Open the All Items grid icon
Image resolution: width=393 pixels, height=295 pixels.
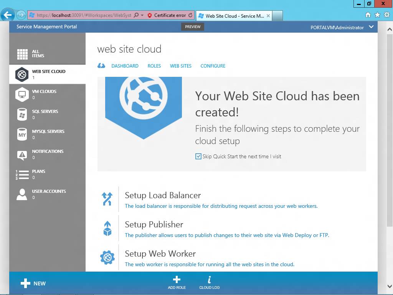click(x=22, y=54)
